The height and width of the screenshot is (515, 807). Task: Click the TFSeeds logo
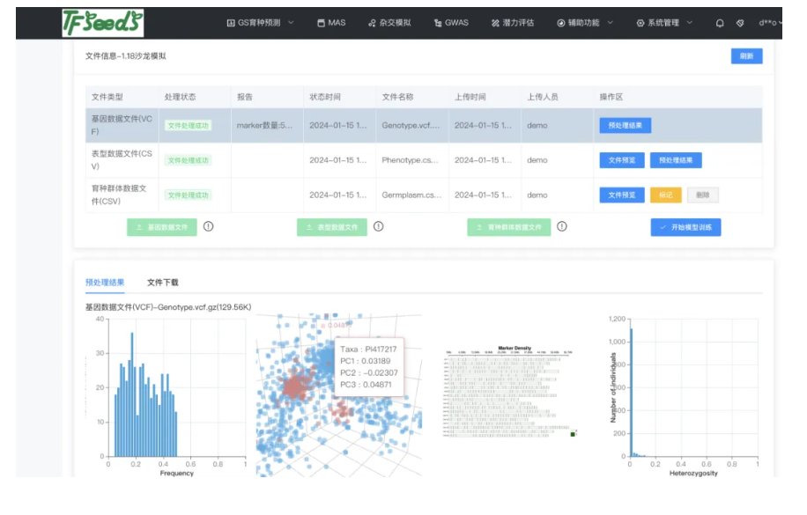(x=102, y=23)
